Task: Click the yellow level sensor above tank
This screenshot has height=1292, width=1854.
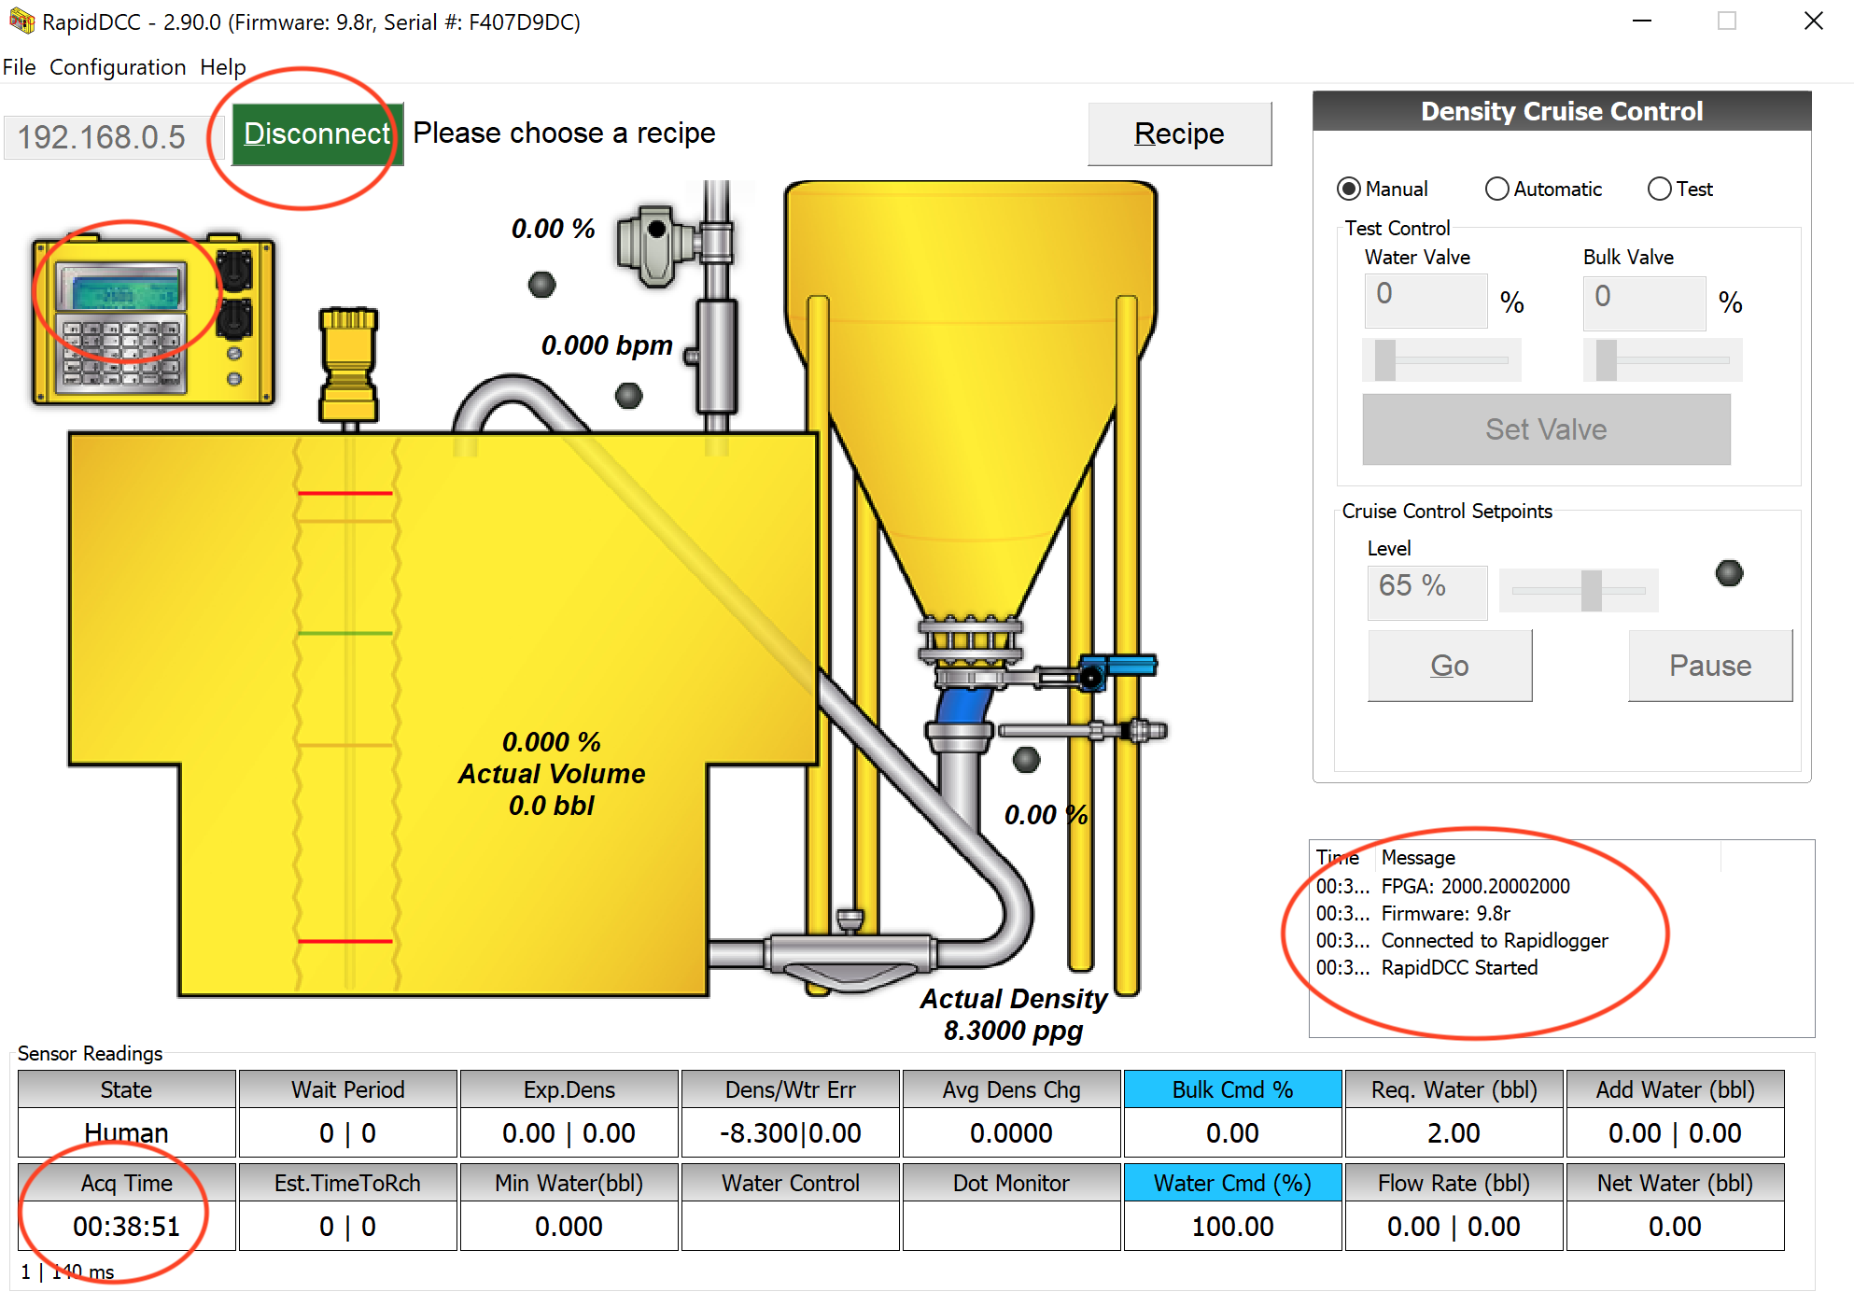Action: coord(348,367)
